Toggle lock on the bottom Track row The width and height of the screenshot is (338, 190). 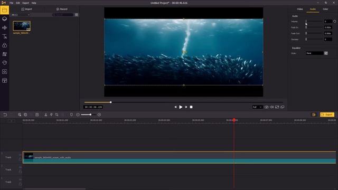click(x=20, y=184)
